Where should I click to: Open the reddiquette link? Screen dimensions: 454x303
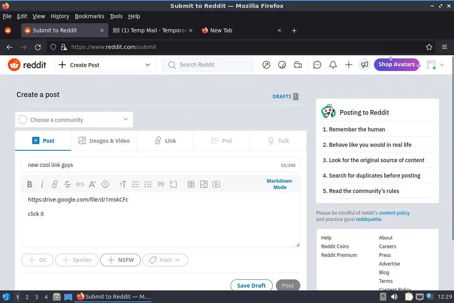click(368, 219)
